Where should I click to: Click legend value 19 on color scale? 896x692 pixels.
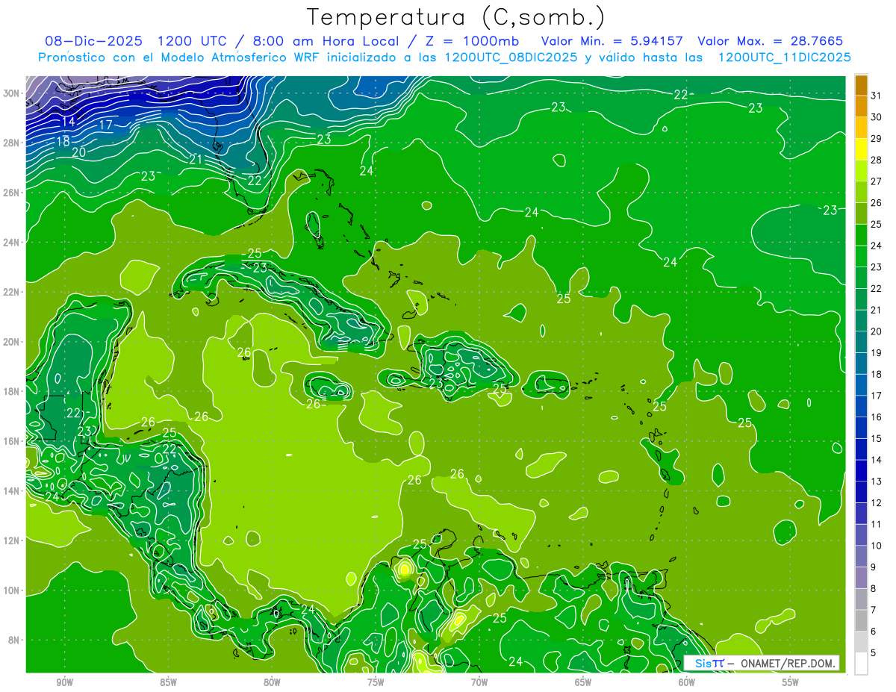click(x=877, y=353)
